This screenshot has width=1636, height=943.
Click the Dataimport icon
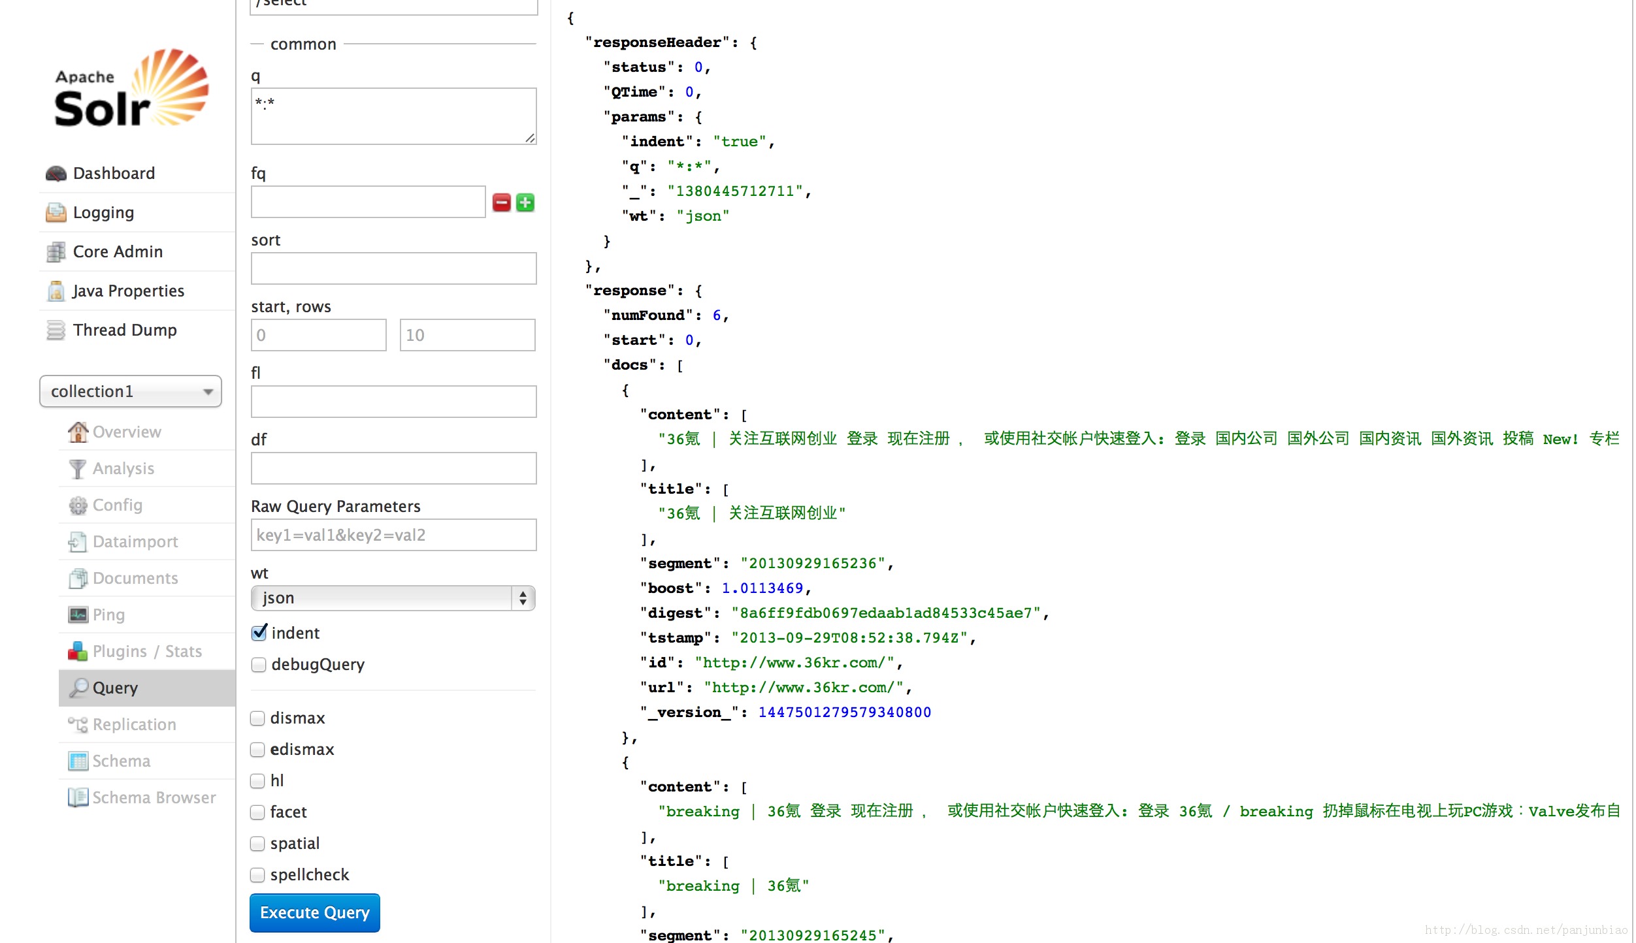coord(78,541)
